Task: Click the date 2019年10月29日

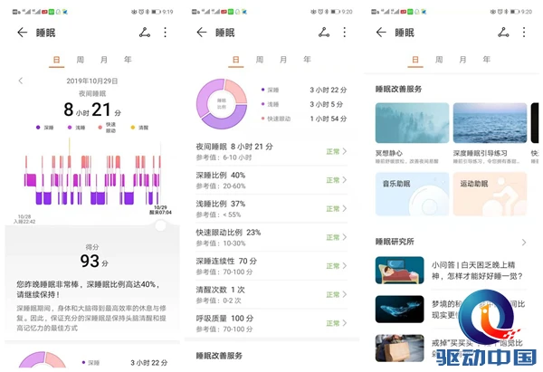Action: pyautogui.click(x=92, y=81)
